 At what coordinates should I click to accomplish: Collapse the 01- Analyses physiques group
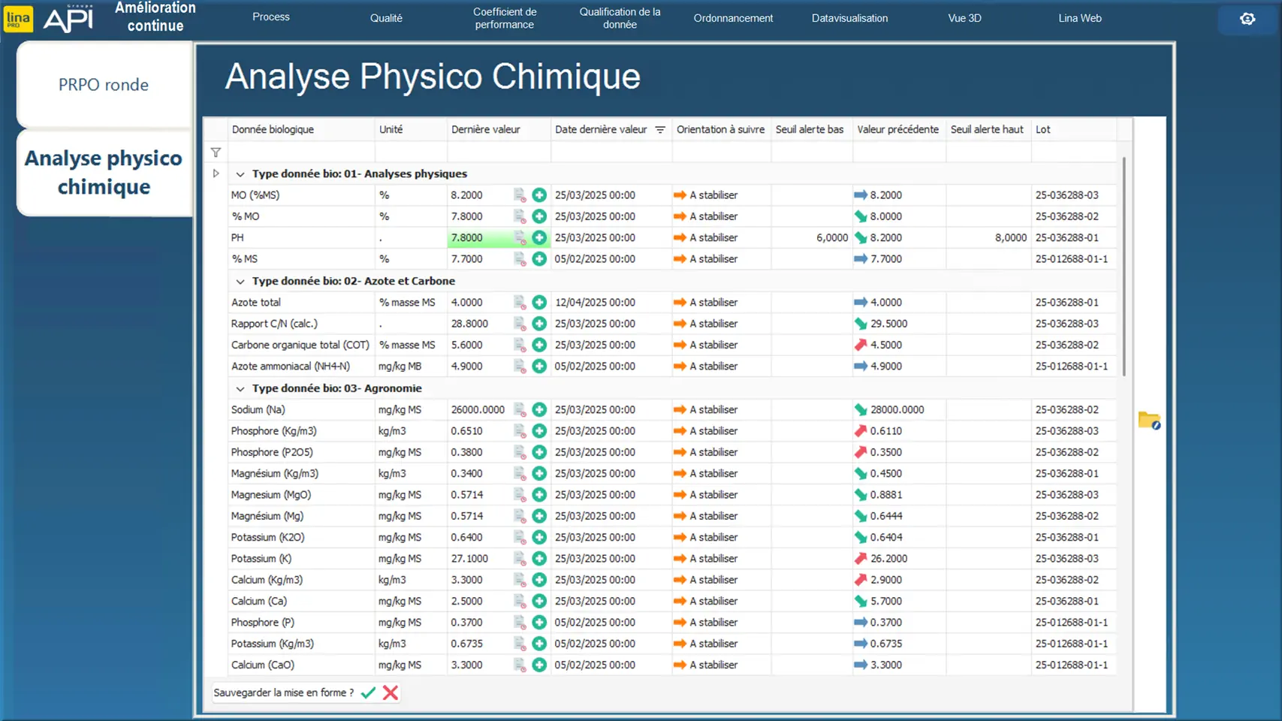tap(240, 174)
